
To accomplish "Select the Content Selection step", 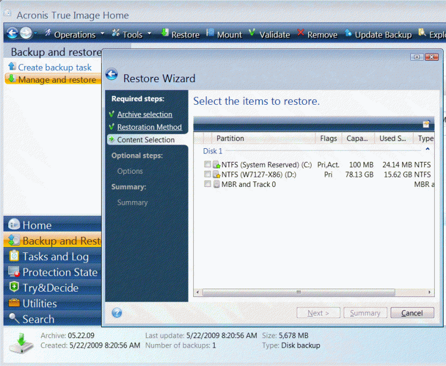I will pyautogui.click(x=146, y=140).
